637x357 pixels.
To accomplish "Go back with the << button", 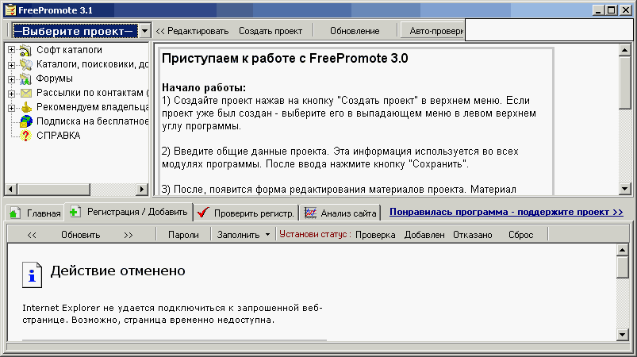I will pos(32,235).
